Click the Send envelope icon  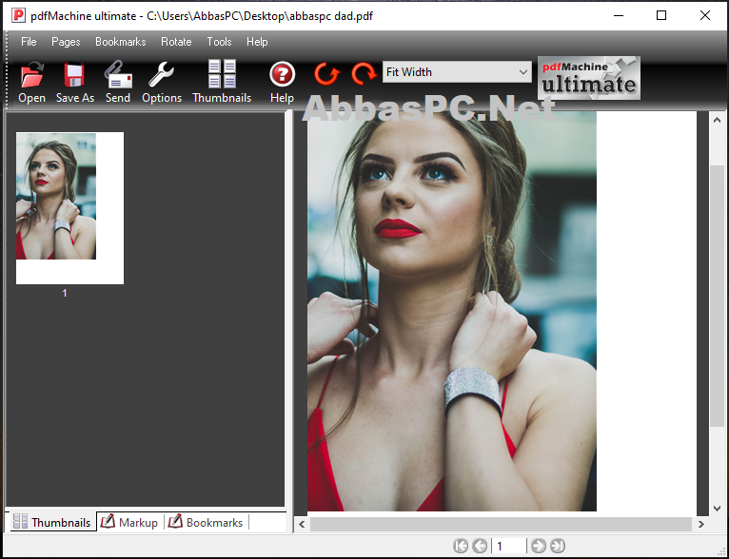pos(118,74)
